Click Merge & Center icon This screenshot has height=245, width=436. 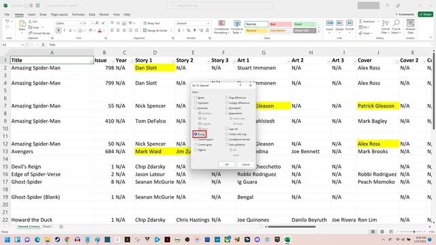tap(144, 30)
